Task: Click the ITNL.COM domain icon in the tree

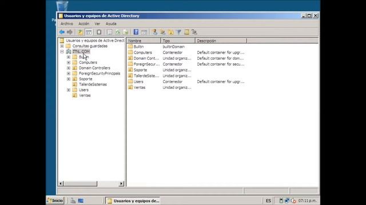Action: pyautogui.click(x=69, y=51)
